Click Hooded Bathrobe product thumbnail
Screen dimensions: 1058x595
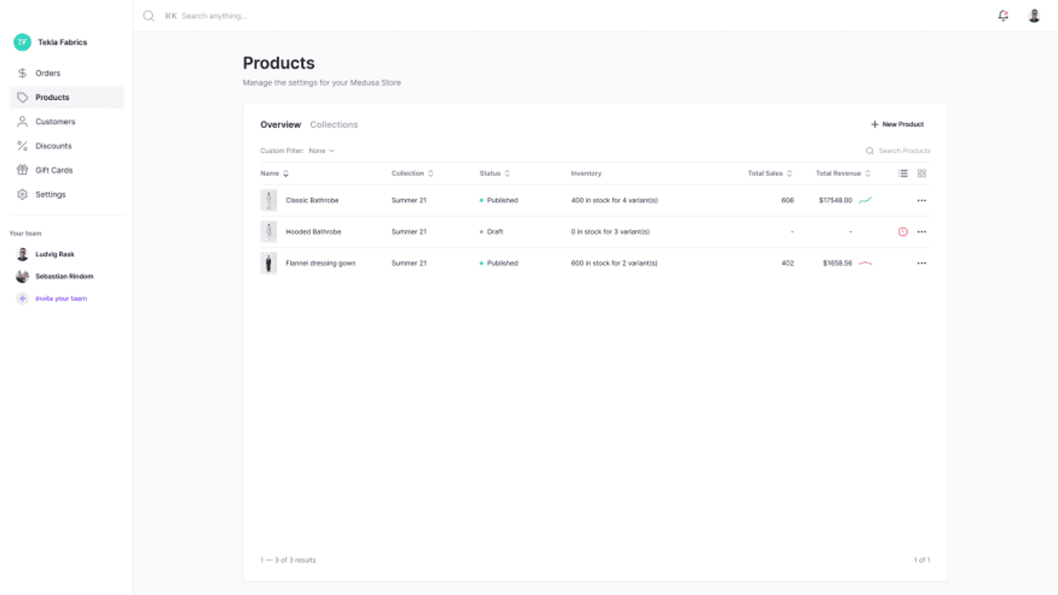tap(269, 232)
